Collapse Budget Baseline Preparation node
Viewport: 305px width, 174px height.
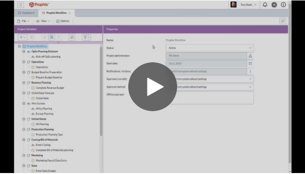point(24,72)
